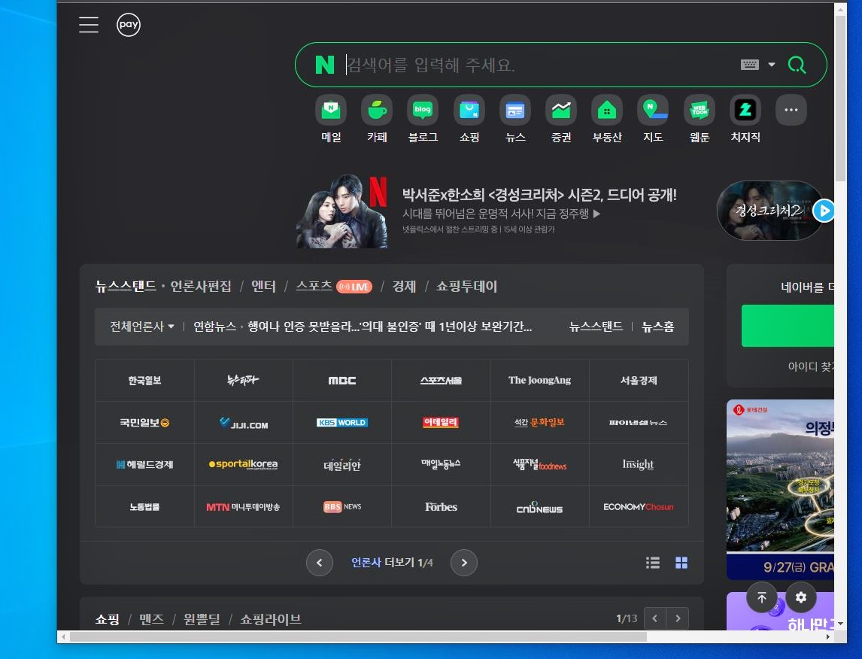Open the hamburger menu

coord(89,25)
